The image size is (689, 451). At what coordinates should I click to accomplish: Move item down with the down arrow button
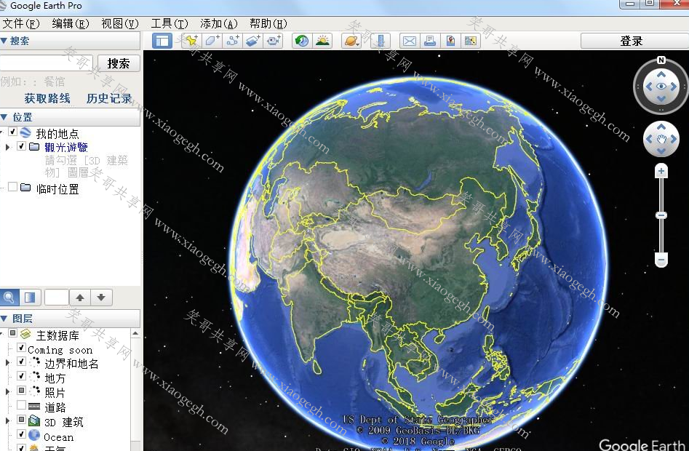point(102,298)
